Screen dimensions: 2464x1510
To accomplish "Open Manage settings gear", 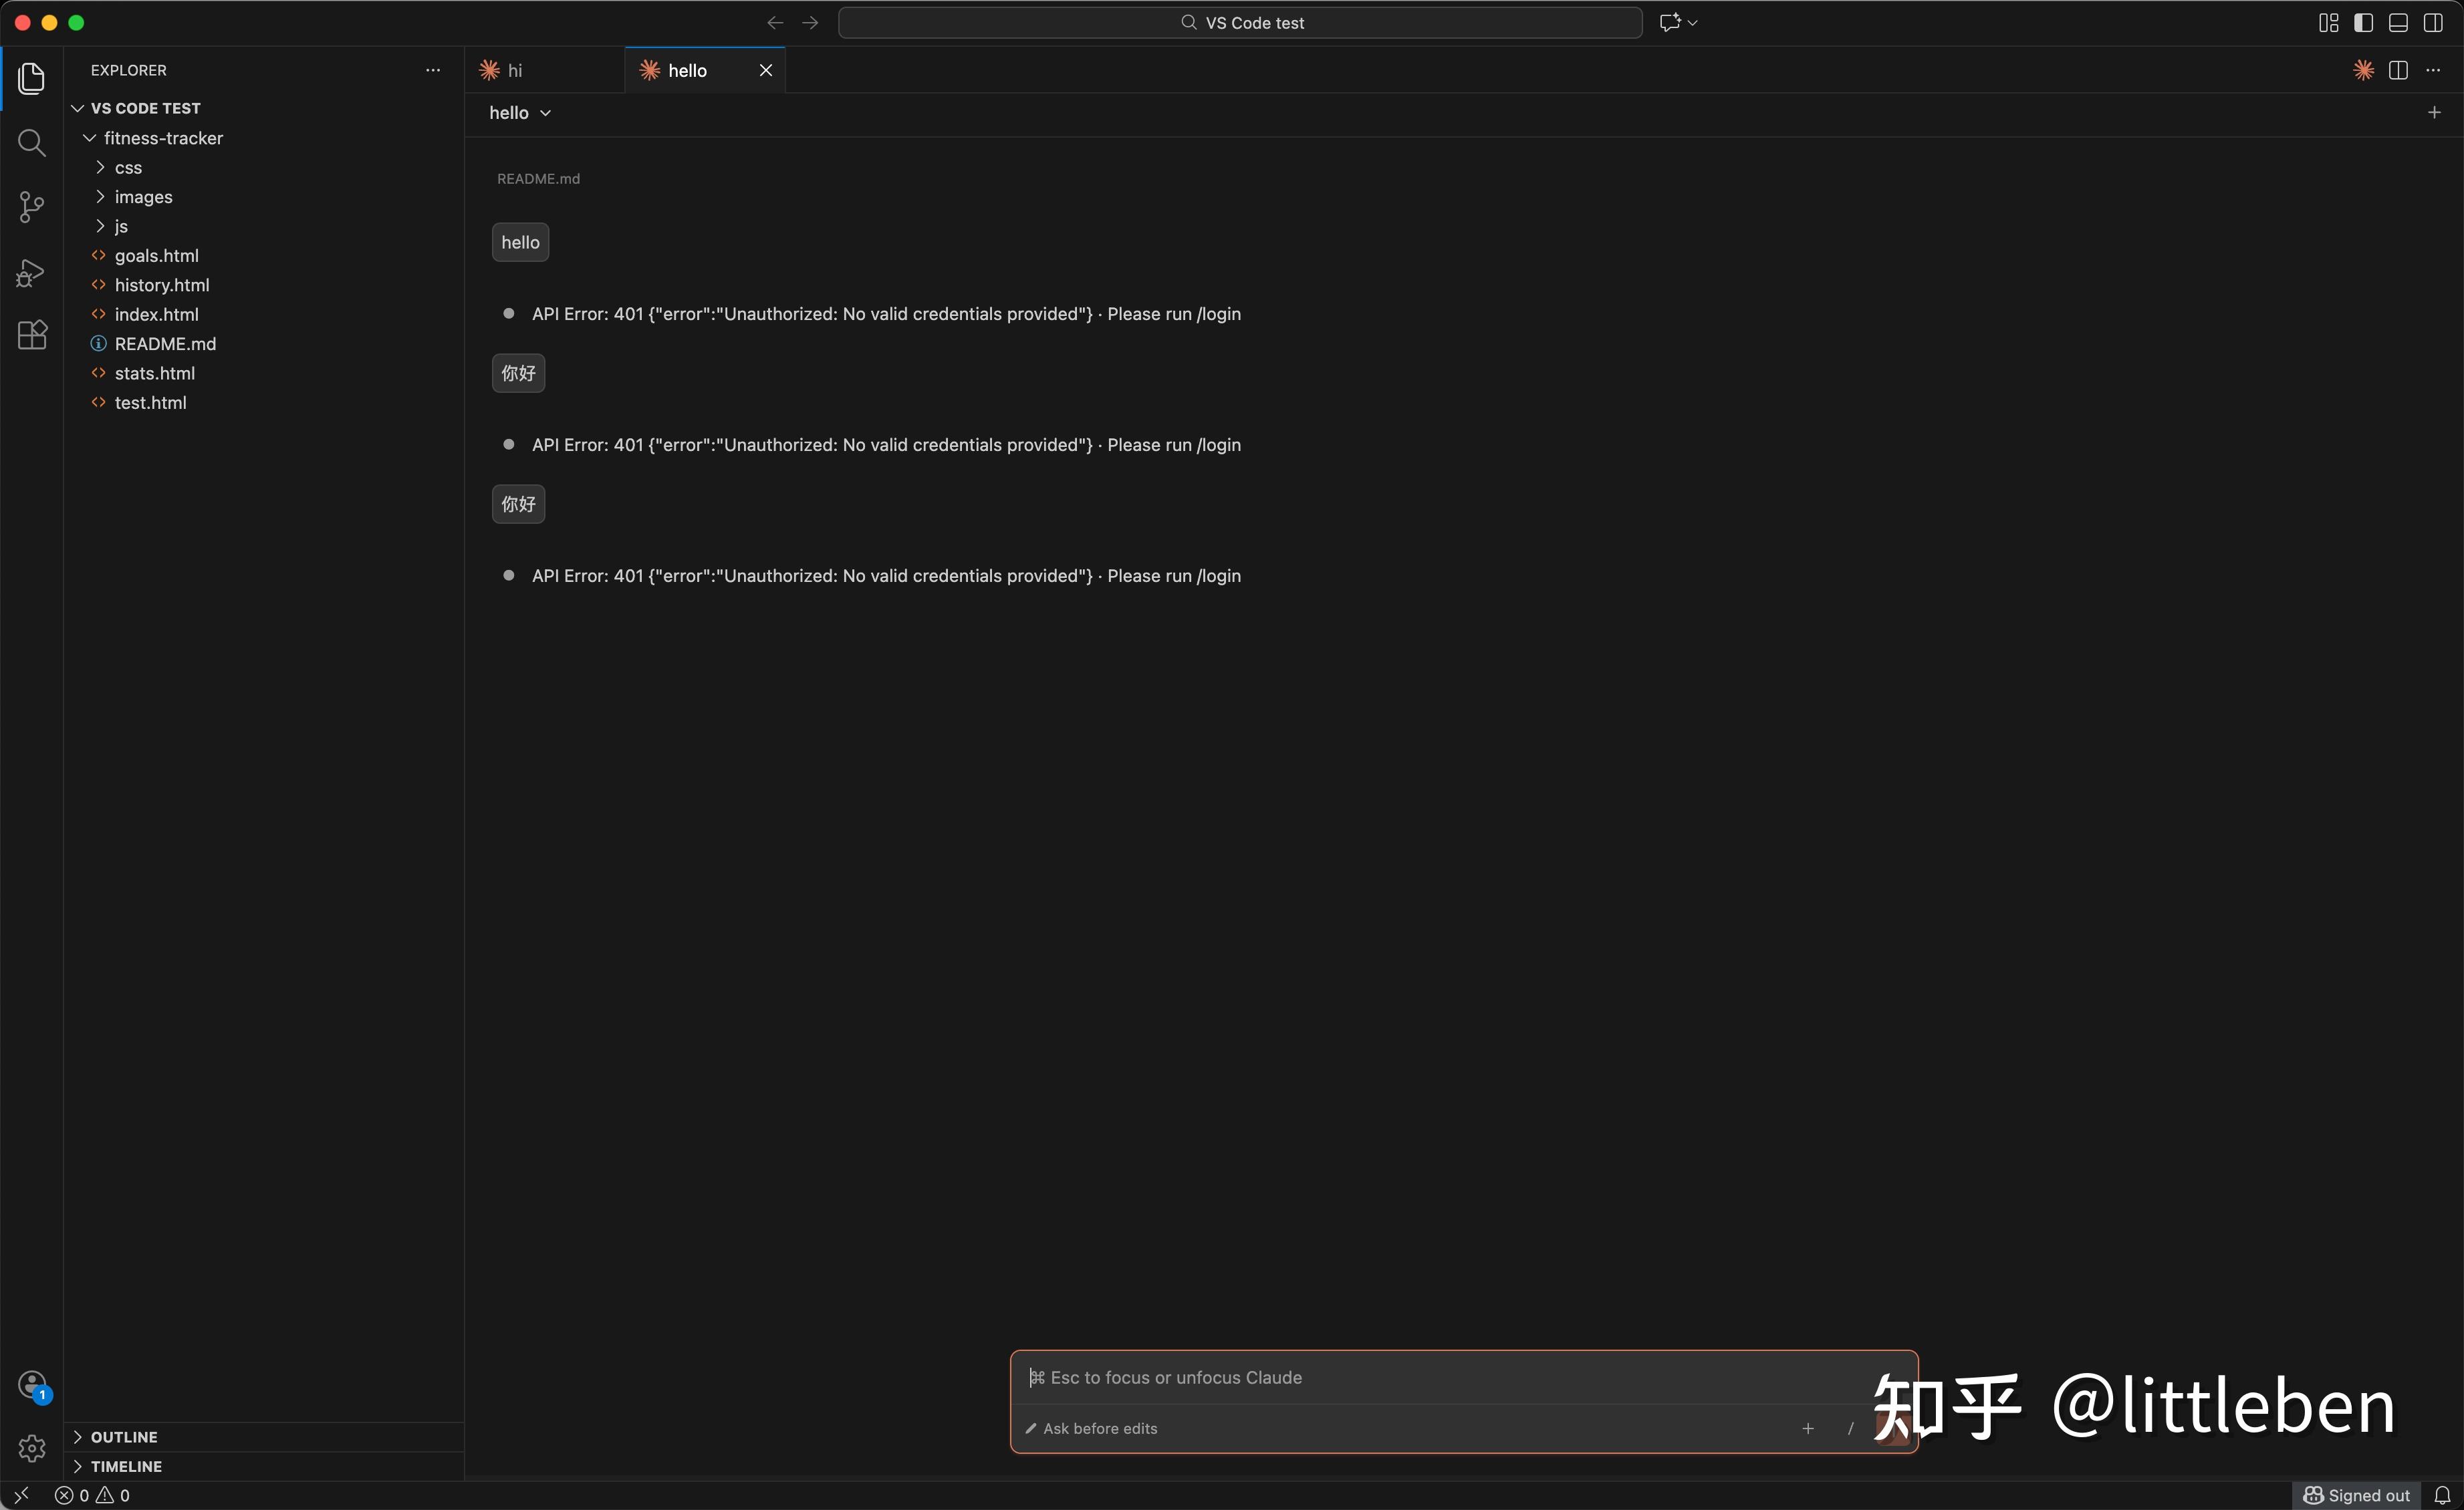I will (32, 1448).
